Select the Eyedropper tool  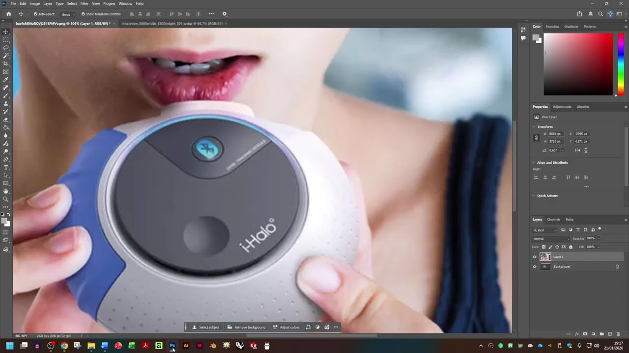pyautogui.click(x=6, y=79)
